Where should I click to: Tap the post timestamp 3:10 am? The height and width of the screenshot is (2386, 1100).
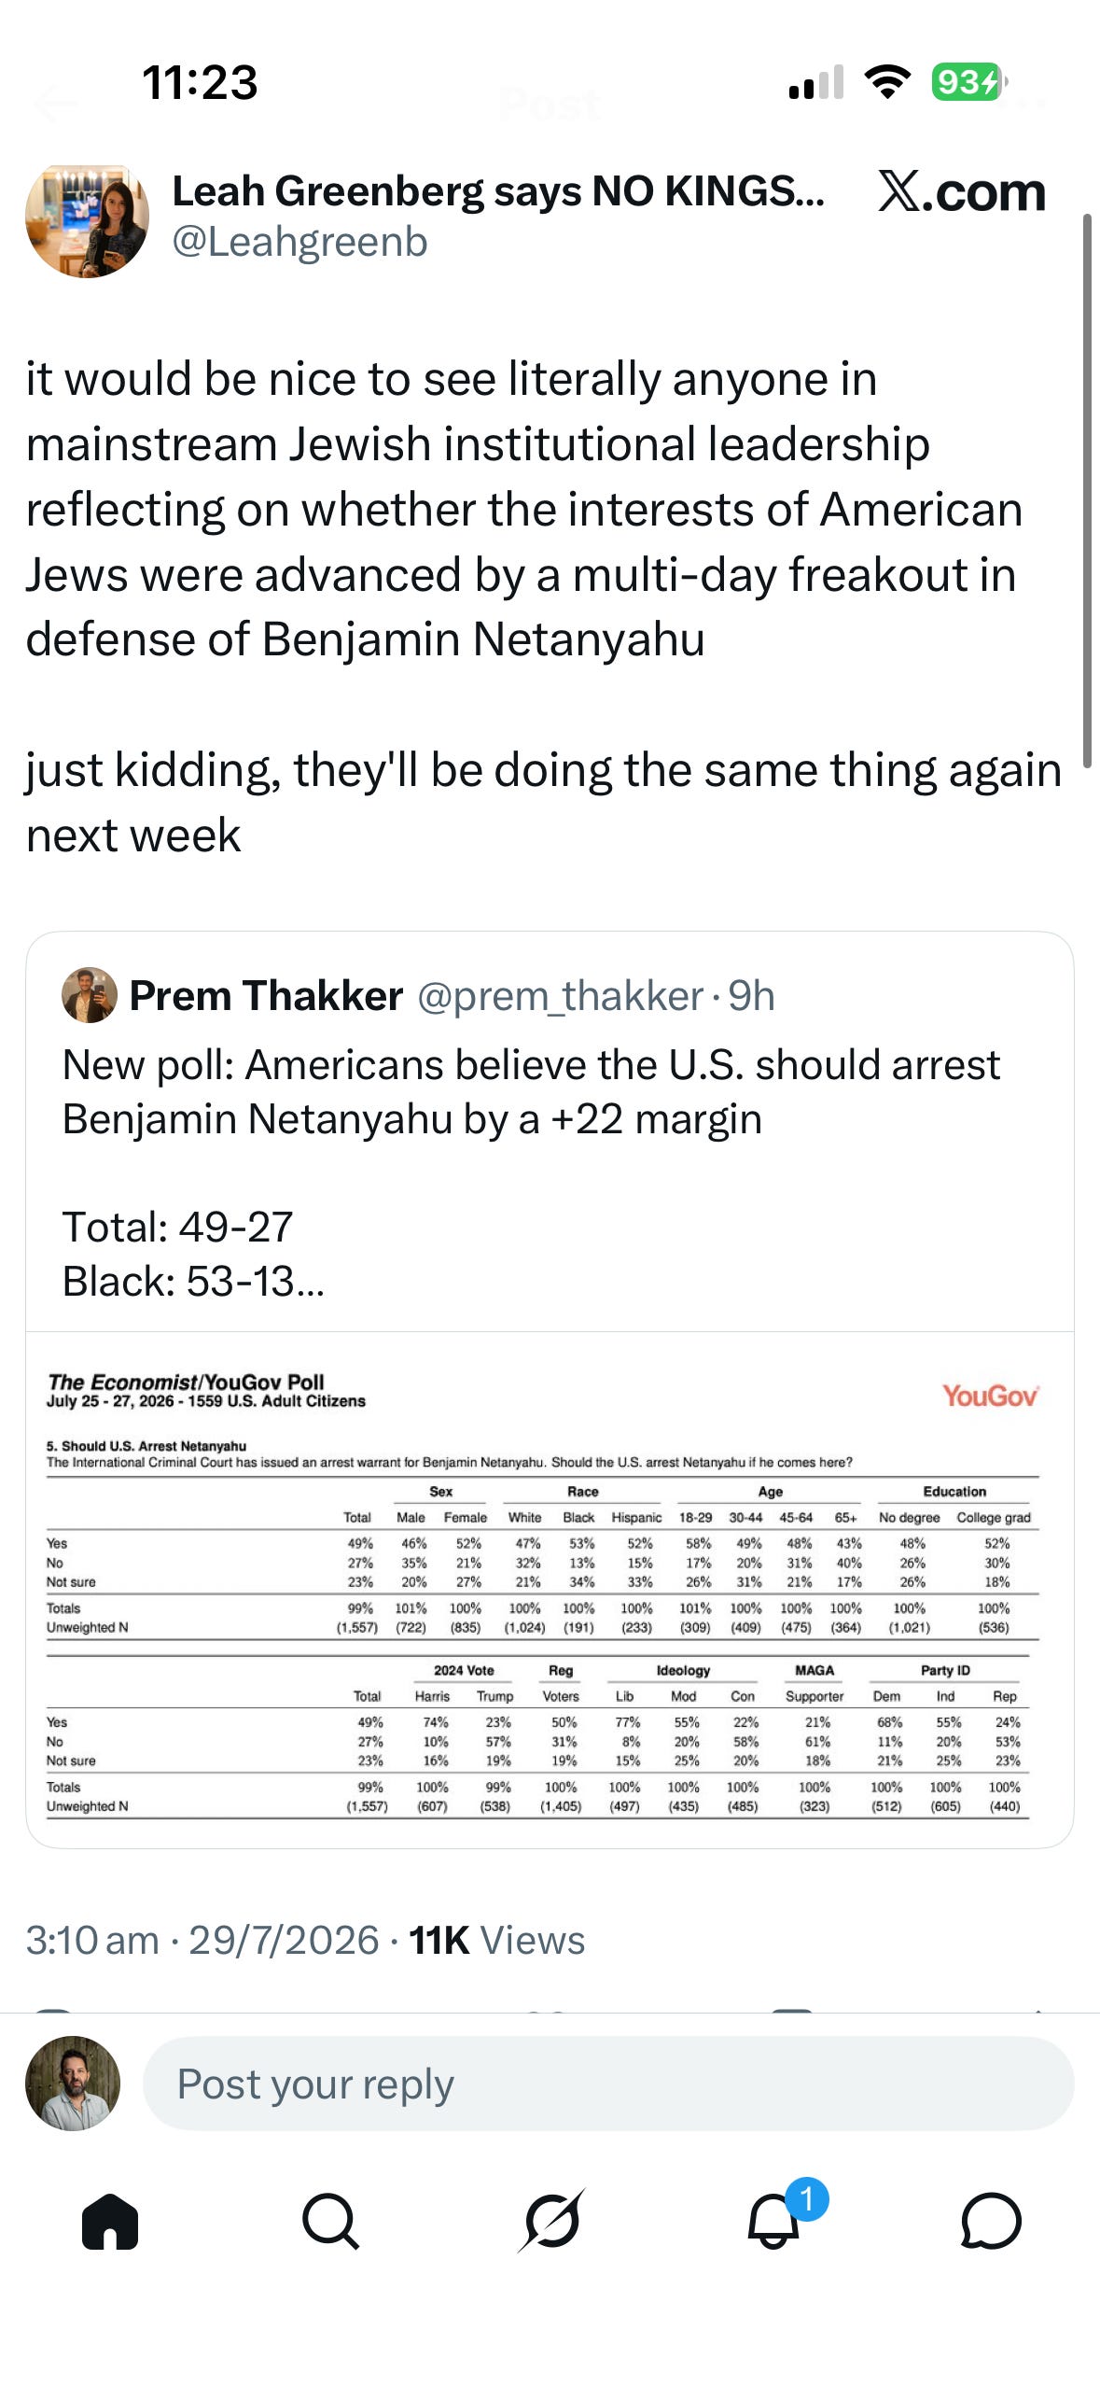(92, 1940)
